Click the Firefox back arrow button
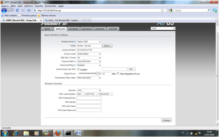219x137 pixels. 4,10
